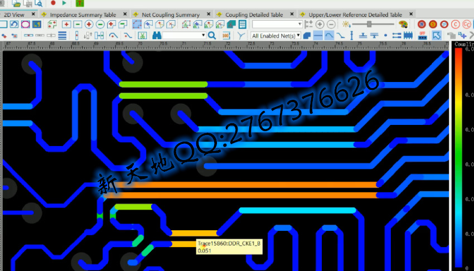
Task: Expand the search field dropdown beside binoculars
Action: coord(203,35)
